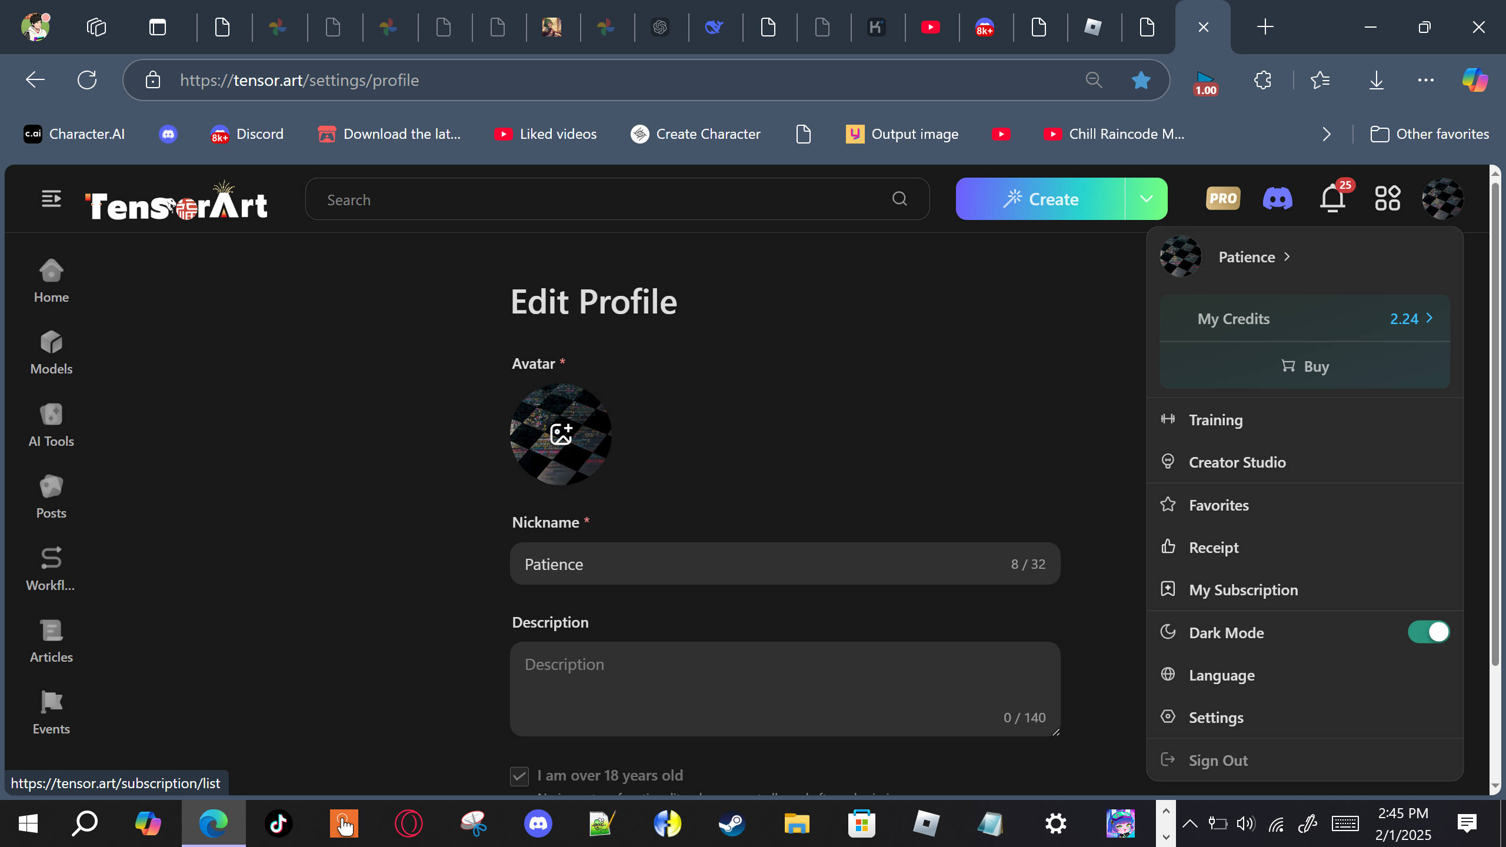Screen dimensions: 1506x847
Task: Expand My Credits 2.24 chevron
Action: 1430,318
